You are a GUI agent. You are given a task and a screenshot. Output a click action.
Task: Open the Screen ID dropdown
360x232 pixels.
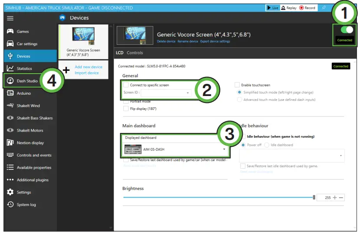pyautogui.click(x=166, y=93)
